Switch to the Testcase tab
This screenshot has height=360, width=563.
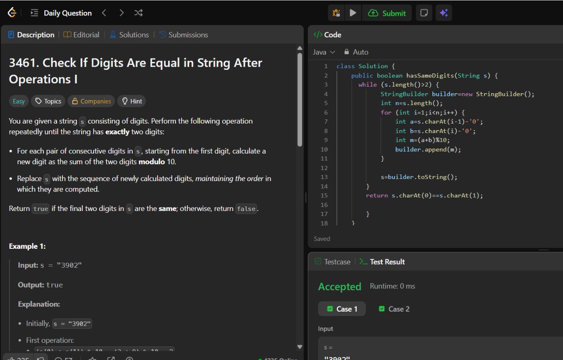(333, 262)
